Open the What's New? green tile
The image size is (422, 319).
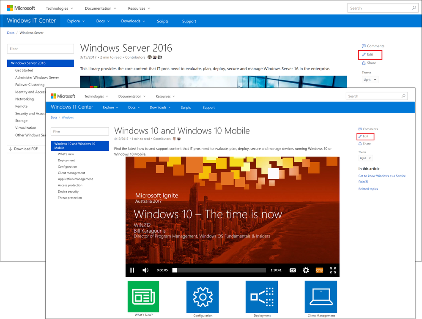click(143, 297)
